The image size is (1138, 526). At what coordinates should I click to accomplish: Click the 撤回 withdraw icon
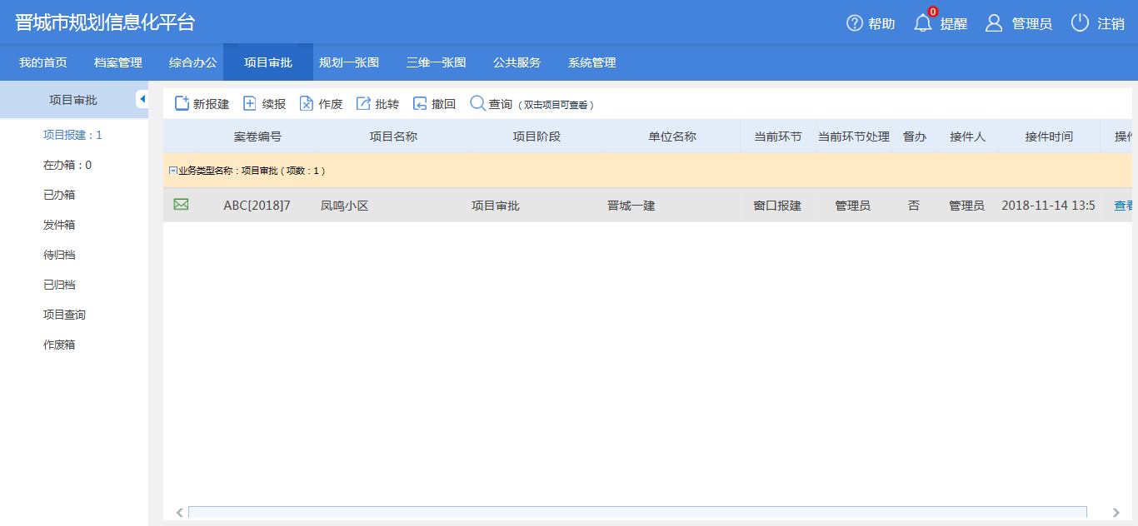pos(420,103)
